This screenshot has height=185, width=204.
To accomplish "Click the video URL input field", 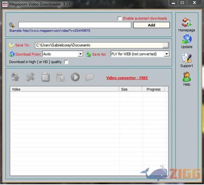I will [75, 25].
